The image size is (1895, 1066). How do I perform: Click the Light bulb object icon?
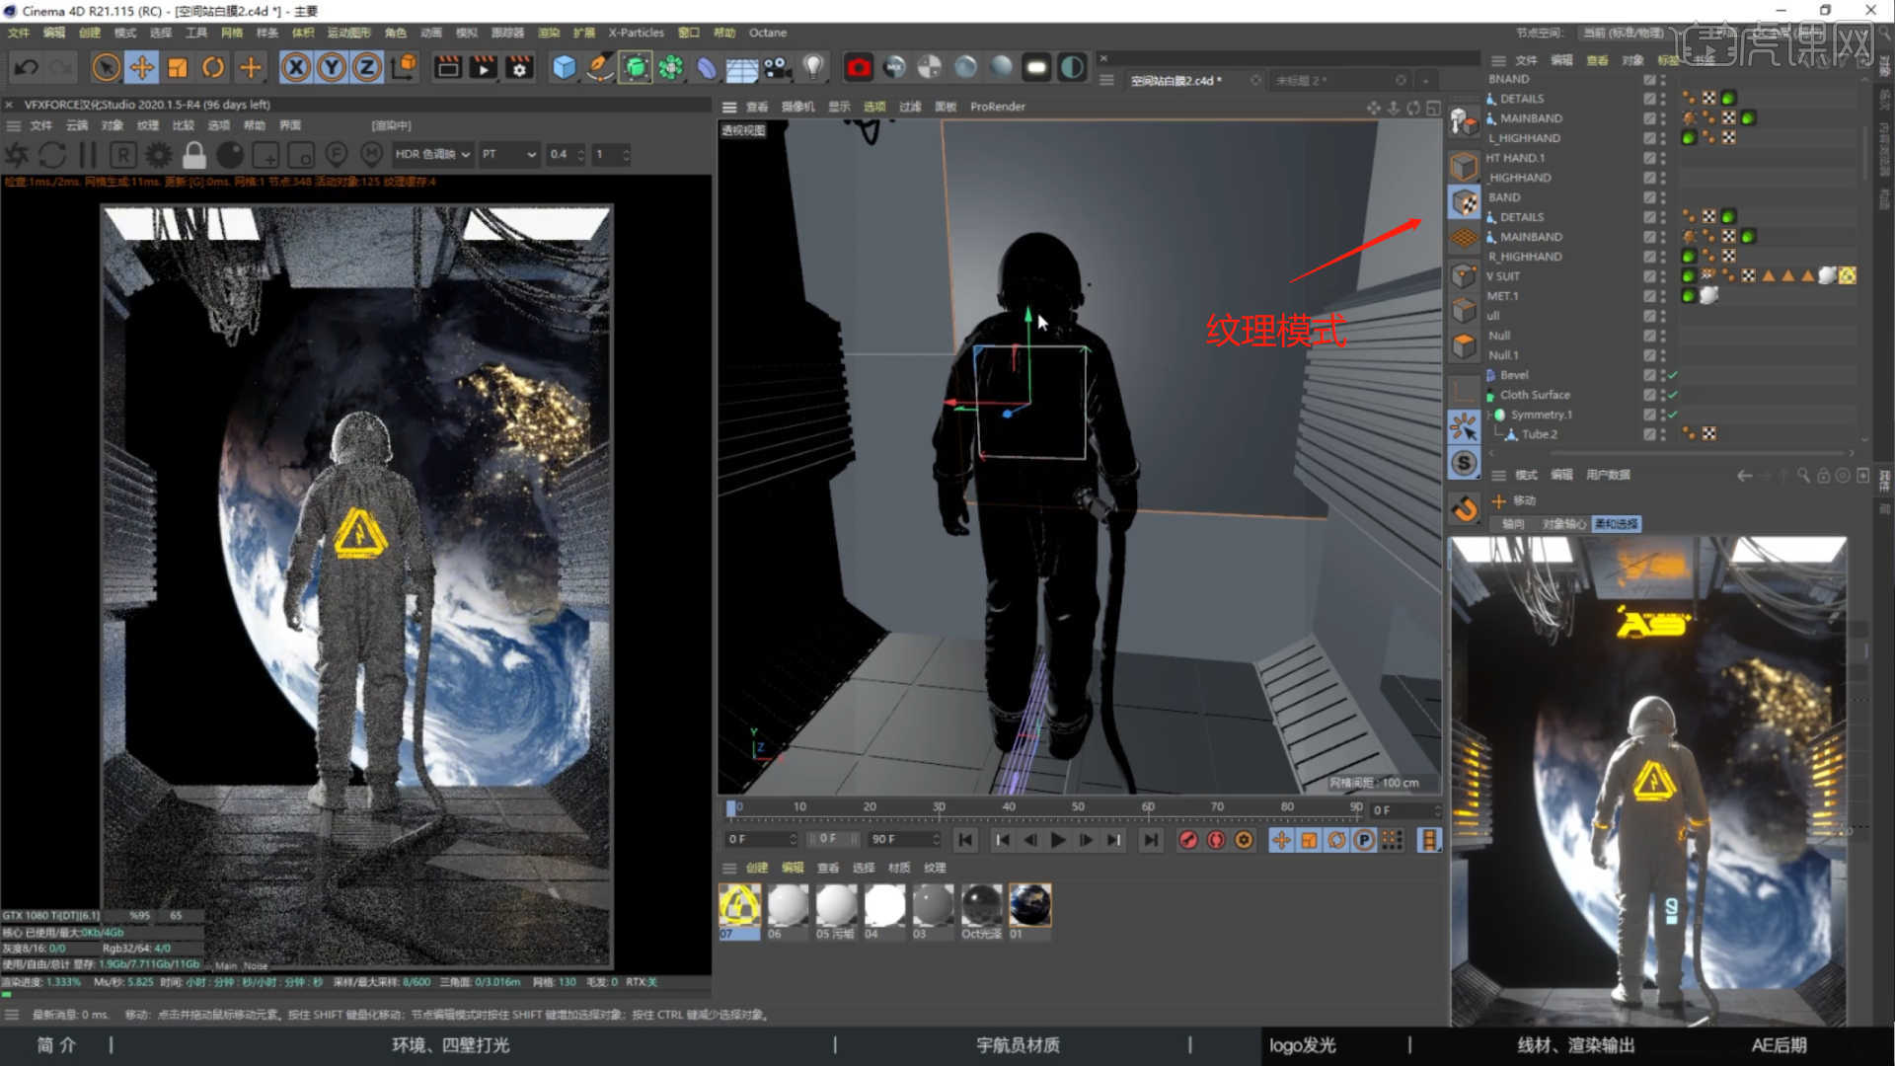812,67
